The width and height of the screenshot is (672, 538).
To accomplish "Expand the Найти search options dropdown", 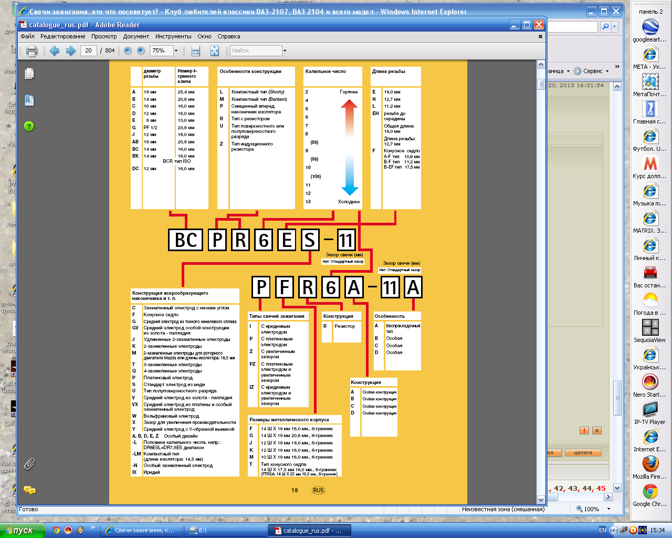I will (285, 51).
